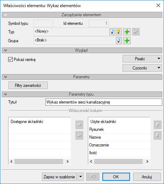Select Nazwa in used components
Viewport: 164px width, 184px height.
tap(119, 137)
